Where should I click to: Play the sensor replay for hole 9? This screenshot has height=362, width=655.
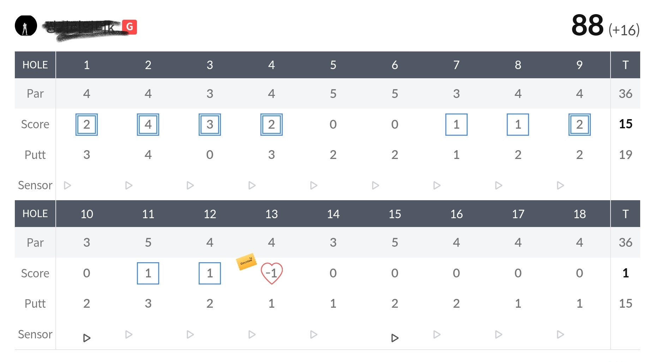(x=560, y=185)
